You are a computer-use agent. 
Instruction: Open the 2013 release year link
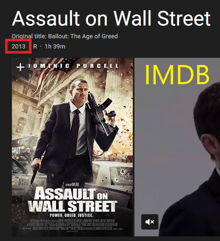(x=18, y=46)
